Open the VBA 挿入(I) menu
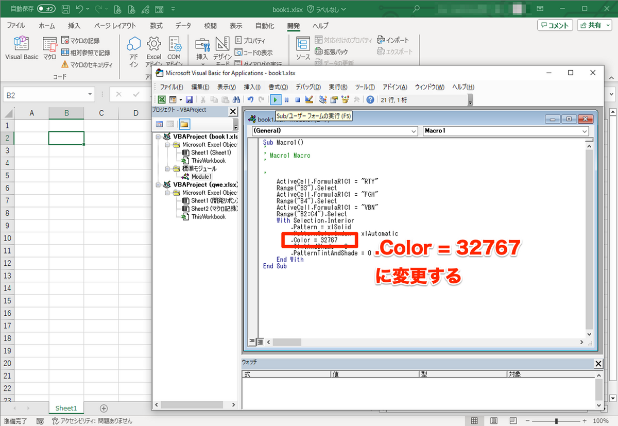The height and width of the screenshot is (426, 618). coord(252,87)
